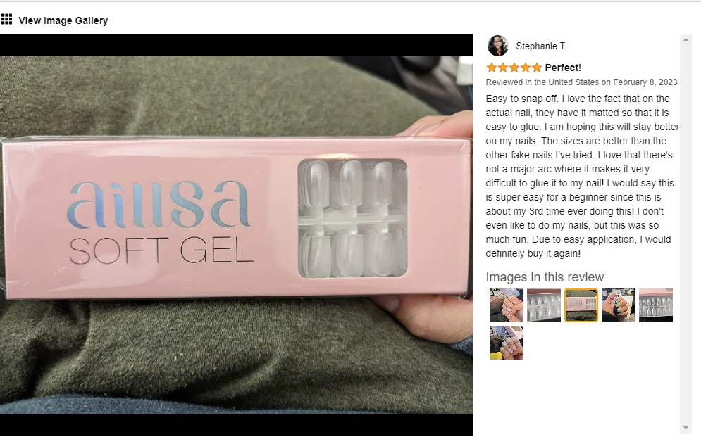Click the Perfect! review title
701x444 pixels.
563,68
